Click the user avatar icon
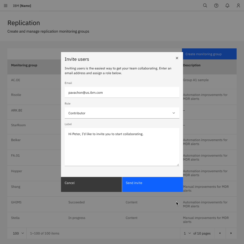The image size is (244, 244). 238,5
